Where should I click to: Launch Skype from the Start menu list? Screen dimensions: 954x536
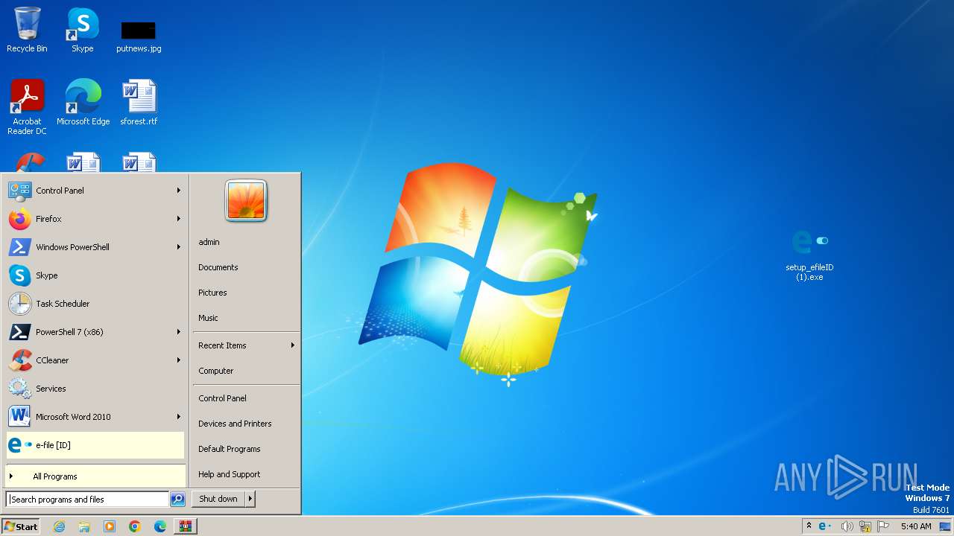pos(95,275)
